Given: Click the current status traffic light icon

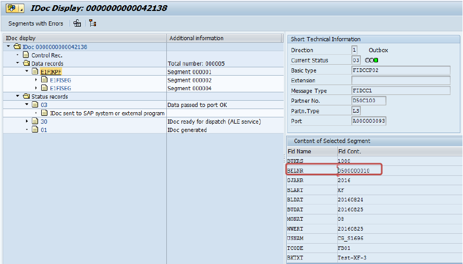Looking at the screenshot, I should tap(372, 61).
